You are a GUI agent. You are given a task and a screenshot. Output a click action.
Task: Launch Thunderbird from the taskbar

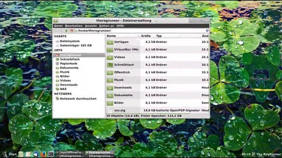coord(36,154)
